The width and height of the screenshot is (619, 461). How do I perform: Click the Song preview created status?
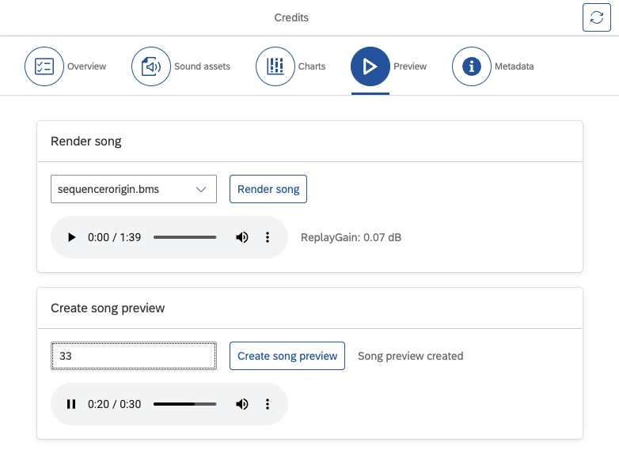click(411, 356)
